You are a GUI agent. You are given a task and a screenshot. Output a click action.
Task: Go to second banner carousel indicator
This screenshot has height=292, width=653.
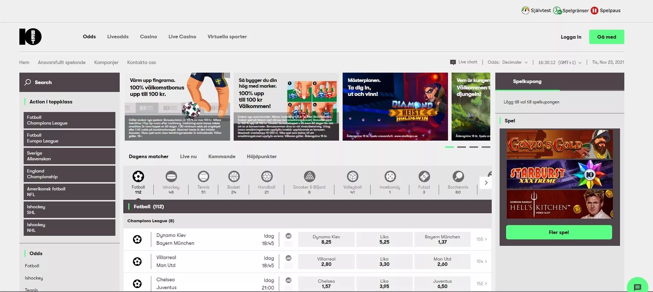click(x=462, y=147)
